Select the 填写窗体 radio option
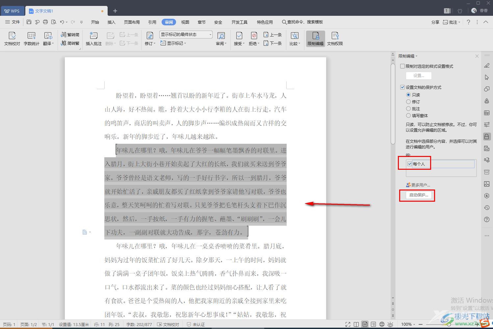Image resolution: width=493 pixels, height=329 pixels. coord(408,115)
